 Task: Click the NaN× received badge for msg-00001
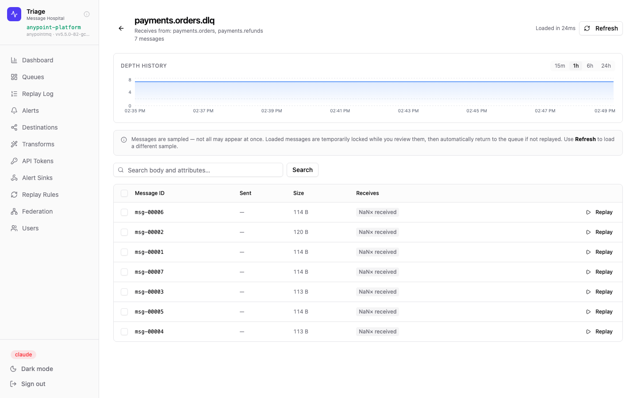click(377, 252)
